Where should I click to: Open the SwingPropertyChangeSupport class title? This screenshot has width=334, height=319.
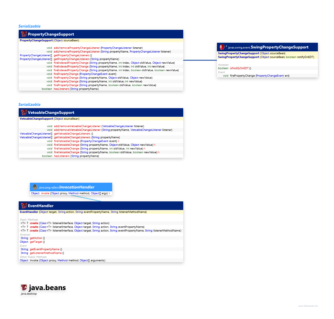click(279, 47)
